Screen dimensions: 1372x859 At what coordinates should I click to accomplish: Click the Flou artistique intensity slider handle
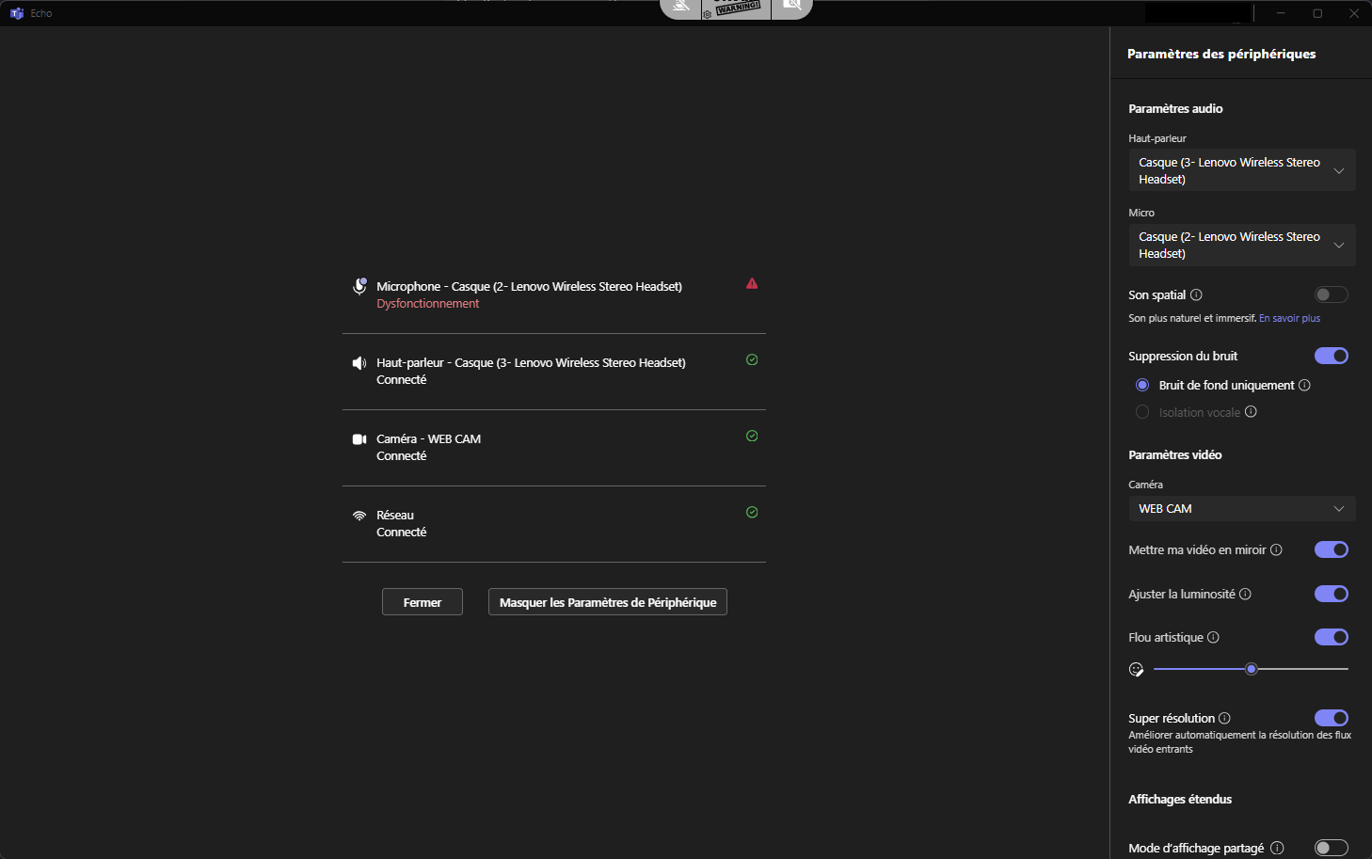(1252, 669)
